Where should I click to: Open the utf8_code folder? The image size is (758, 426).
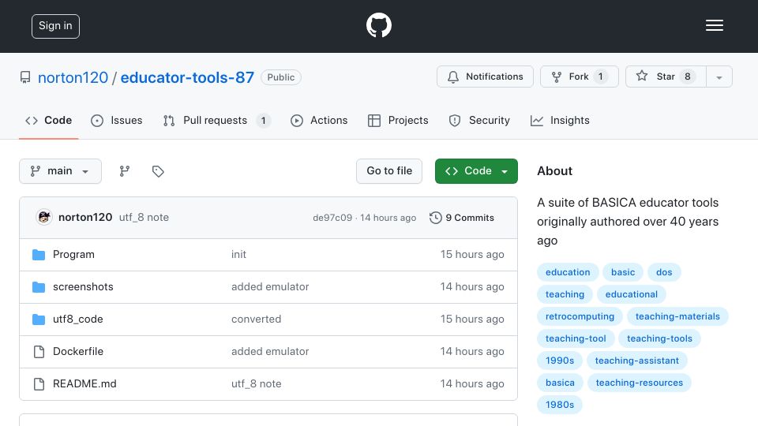point(78,319)
